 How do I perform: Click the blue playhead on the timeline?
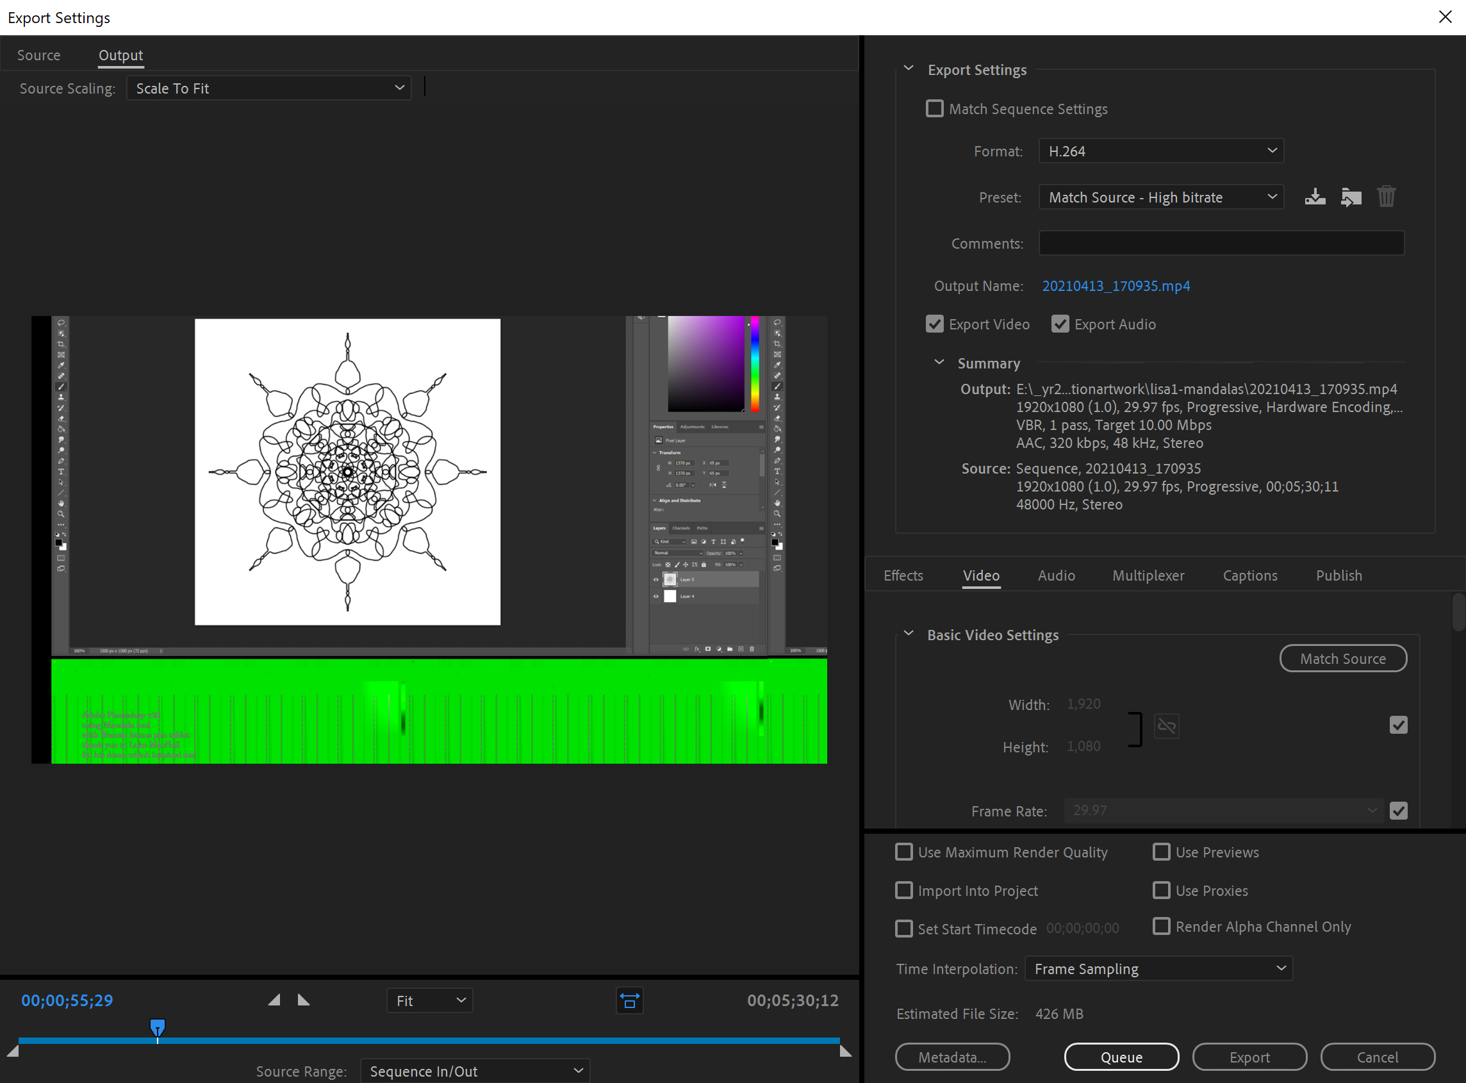tap(157, 1028)
